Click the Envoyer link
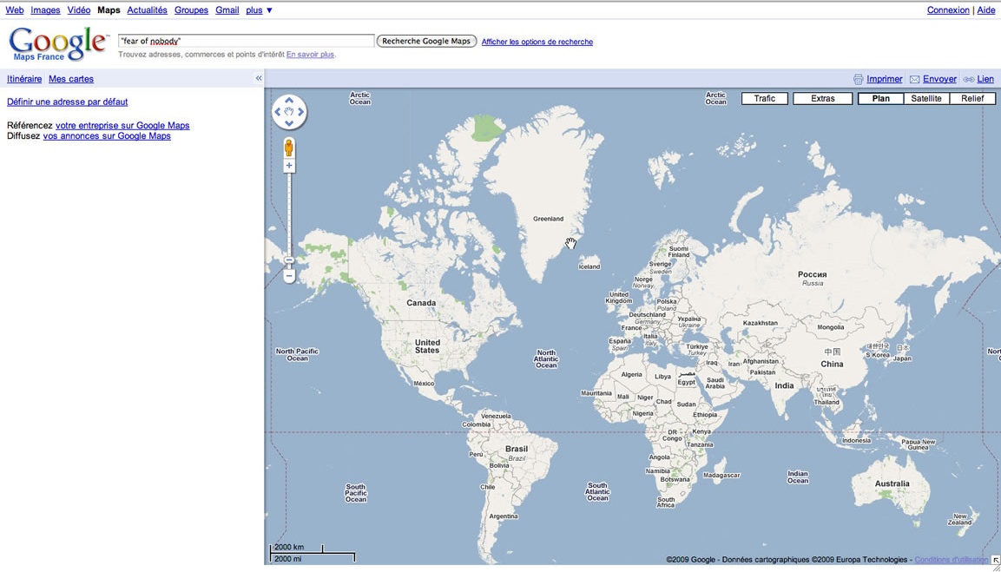The height and width of the screenshot is (572, 1001). [x=939, y=79]
